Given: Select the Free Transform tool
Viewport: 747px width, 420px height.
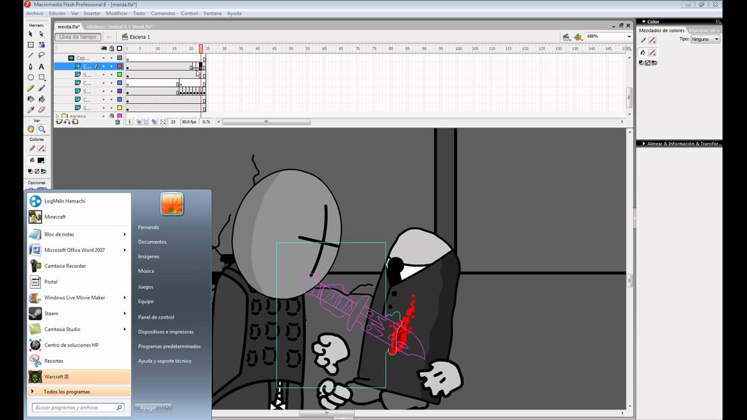Looking at the screenshot, I should (x=31, y=45).
